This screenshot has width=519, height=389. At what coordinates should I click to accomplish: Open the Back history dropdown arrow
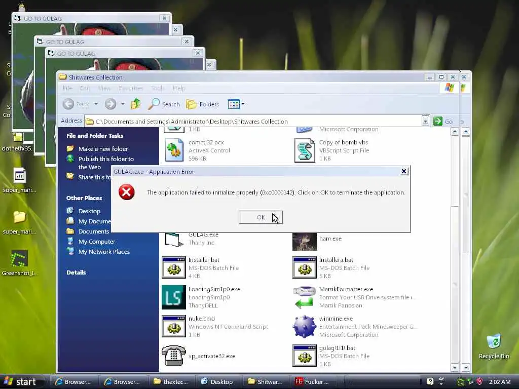click(x=96, y=104)
